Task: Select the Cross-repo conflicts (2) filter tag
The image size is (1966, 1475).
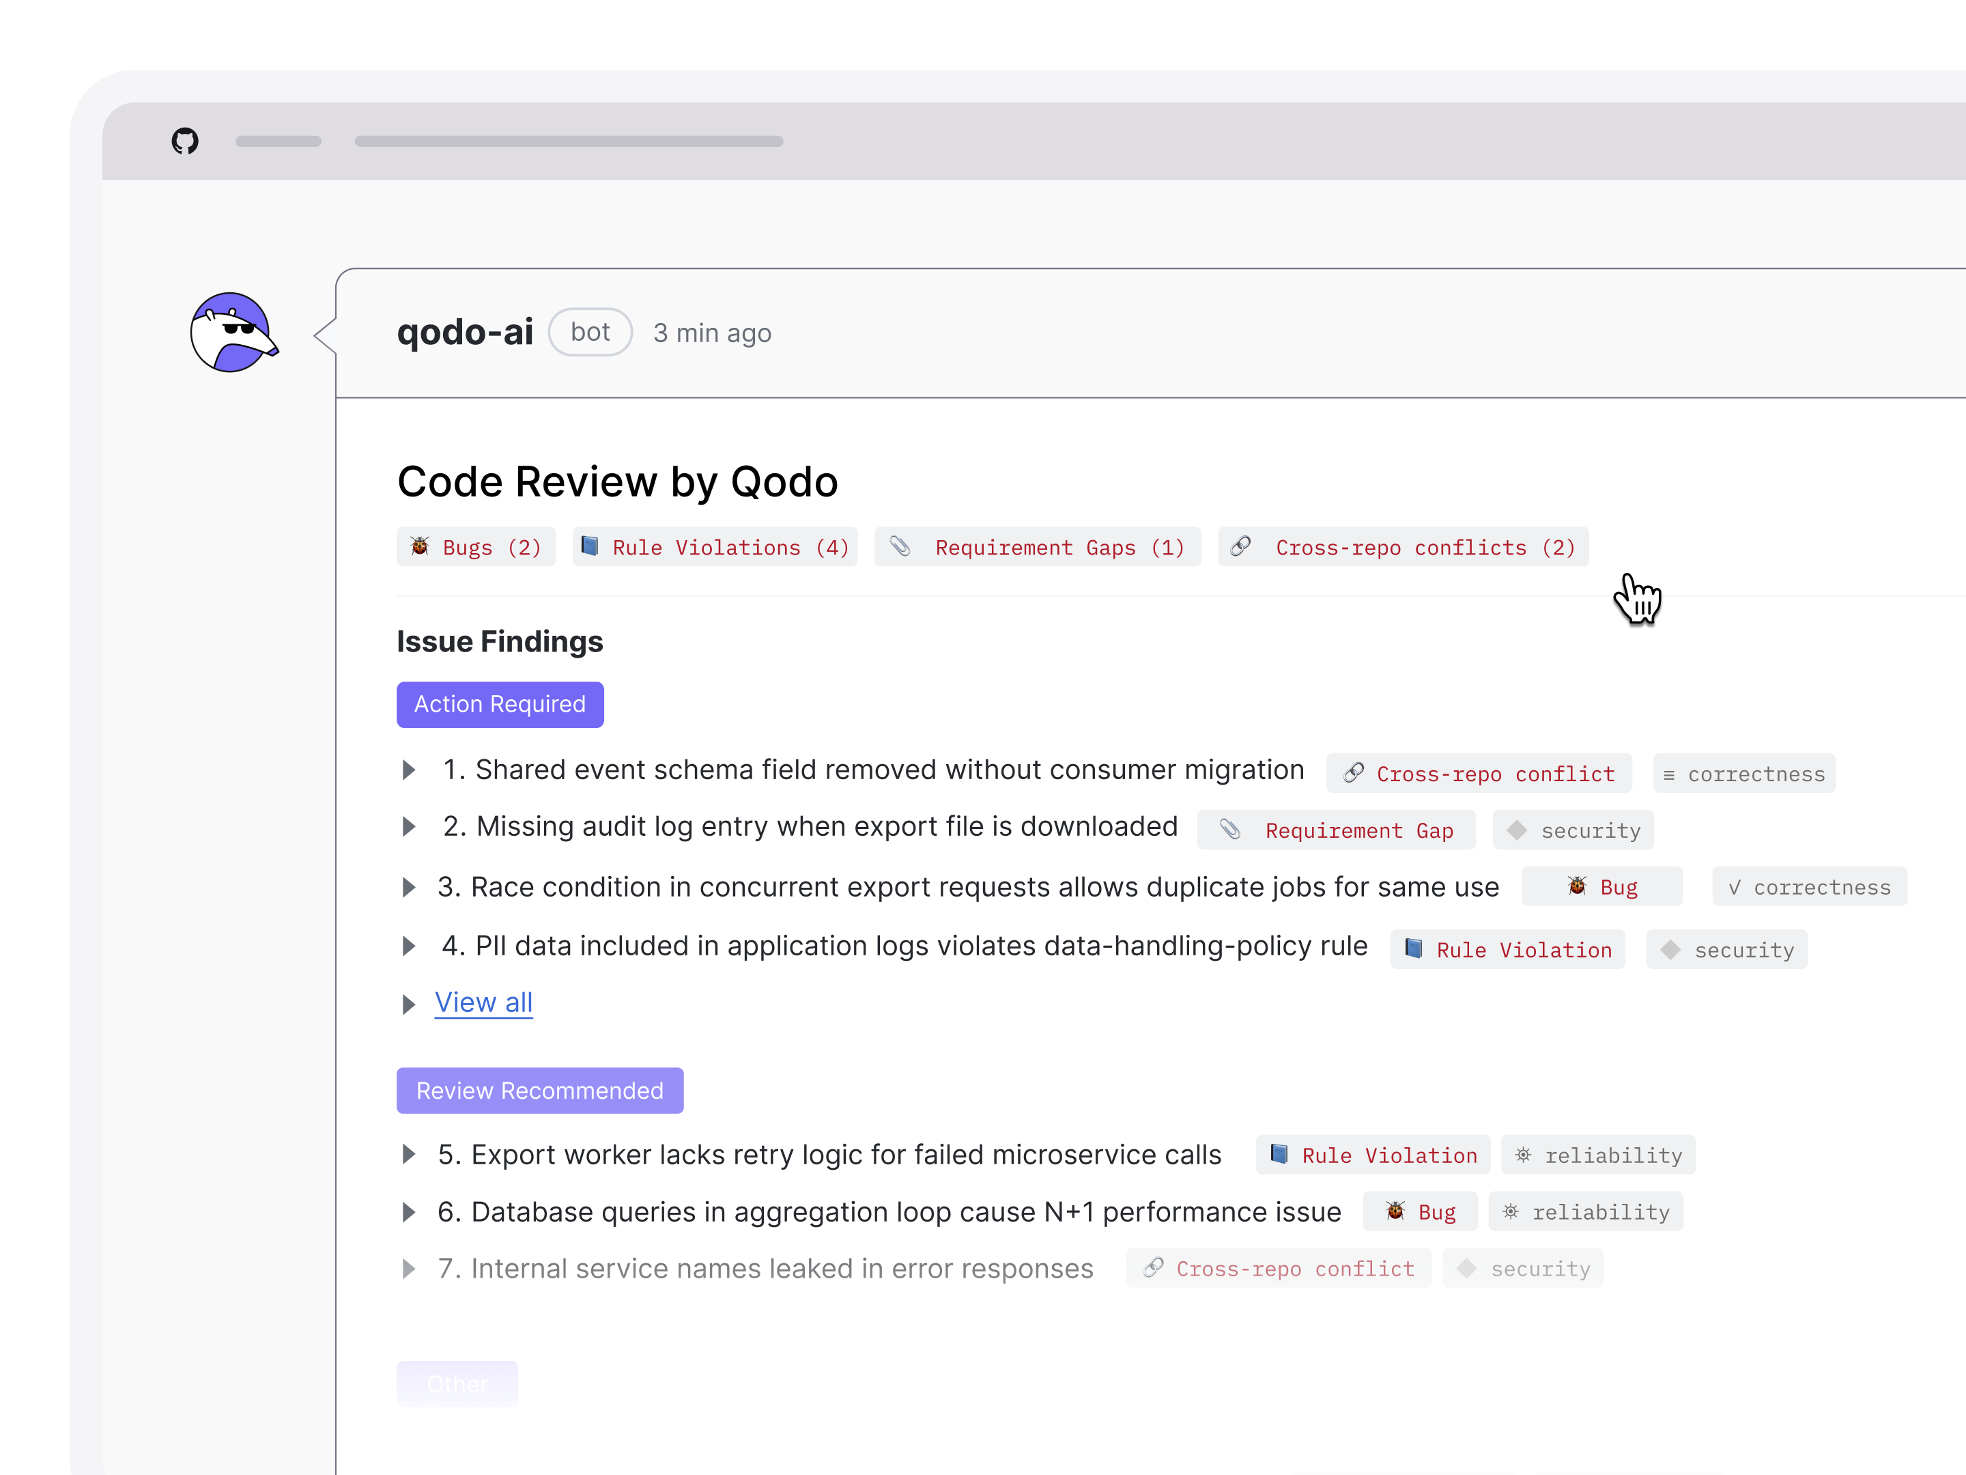Action: click(1404, 547)
